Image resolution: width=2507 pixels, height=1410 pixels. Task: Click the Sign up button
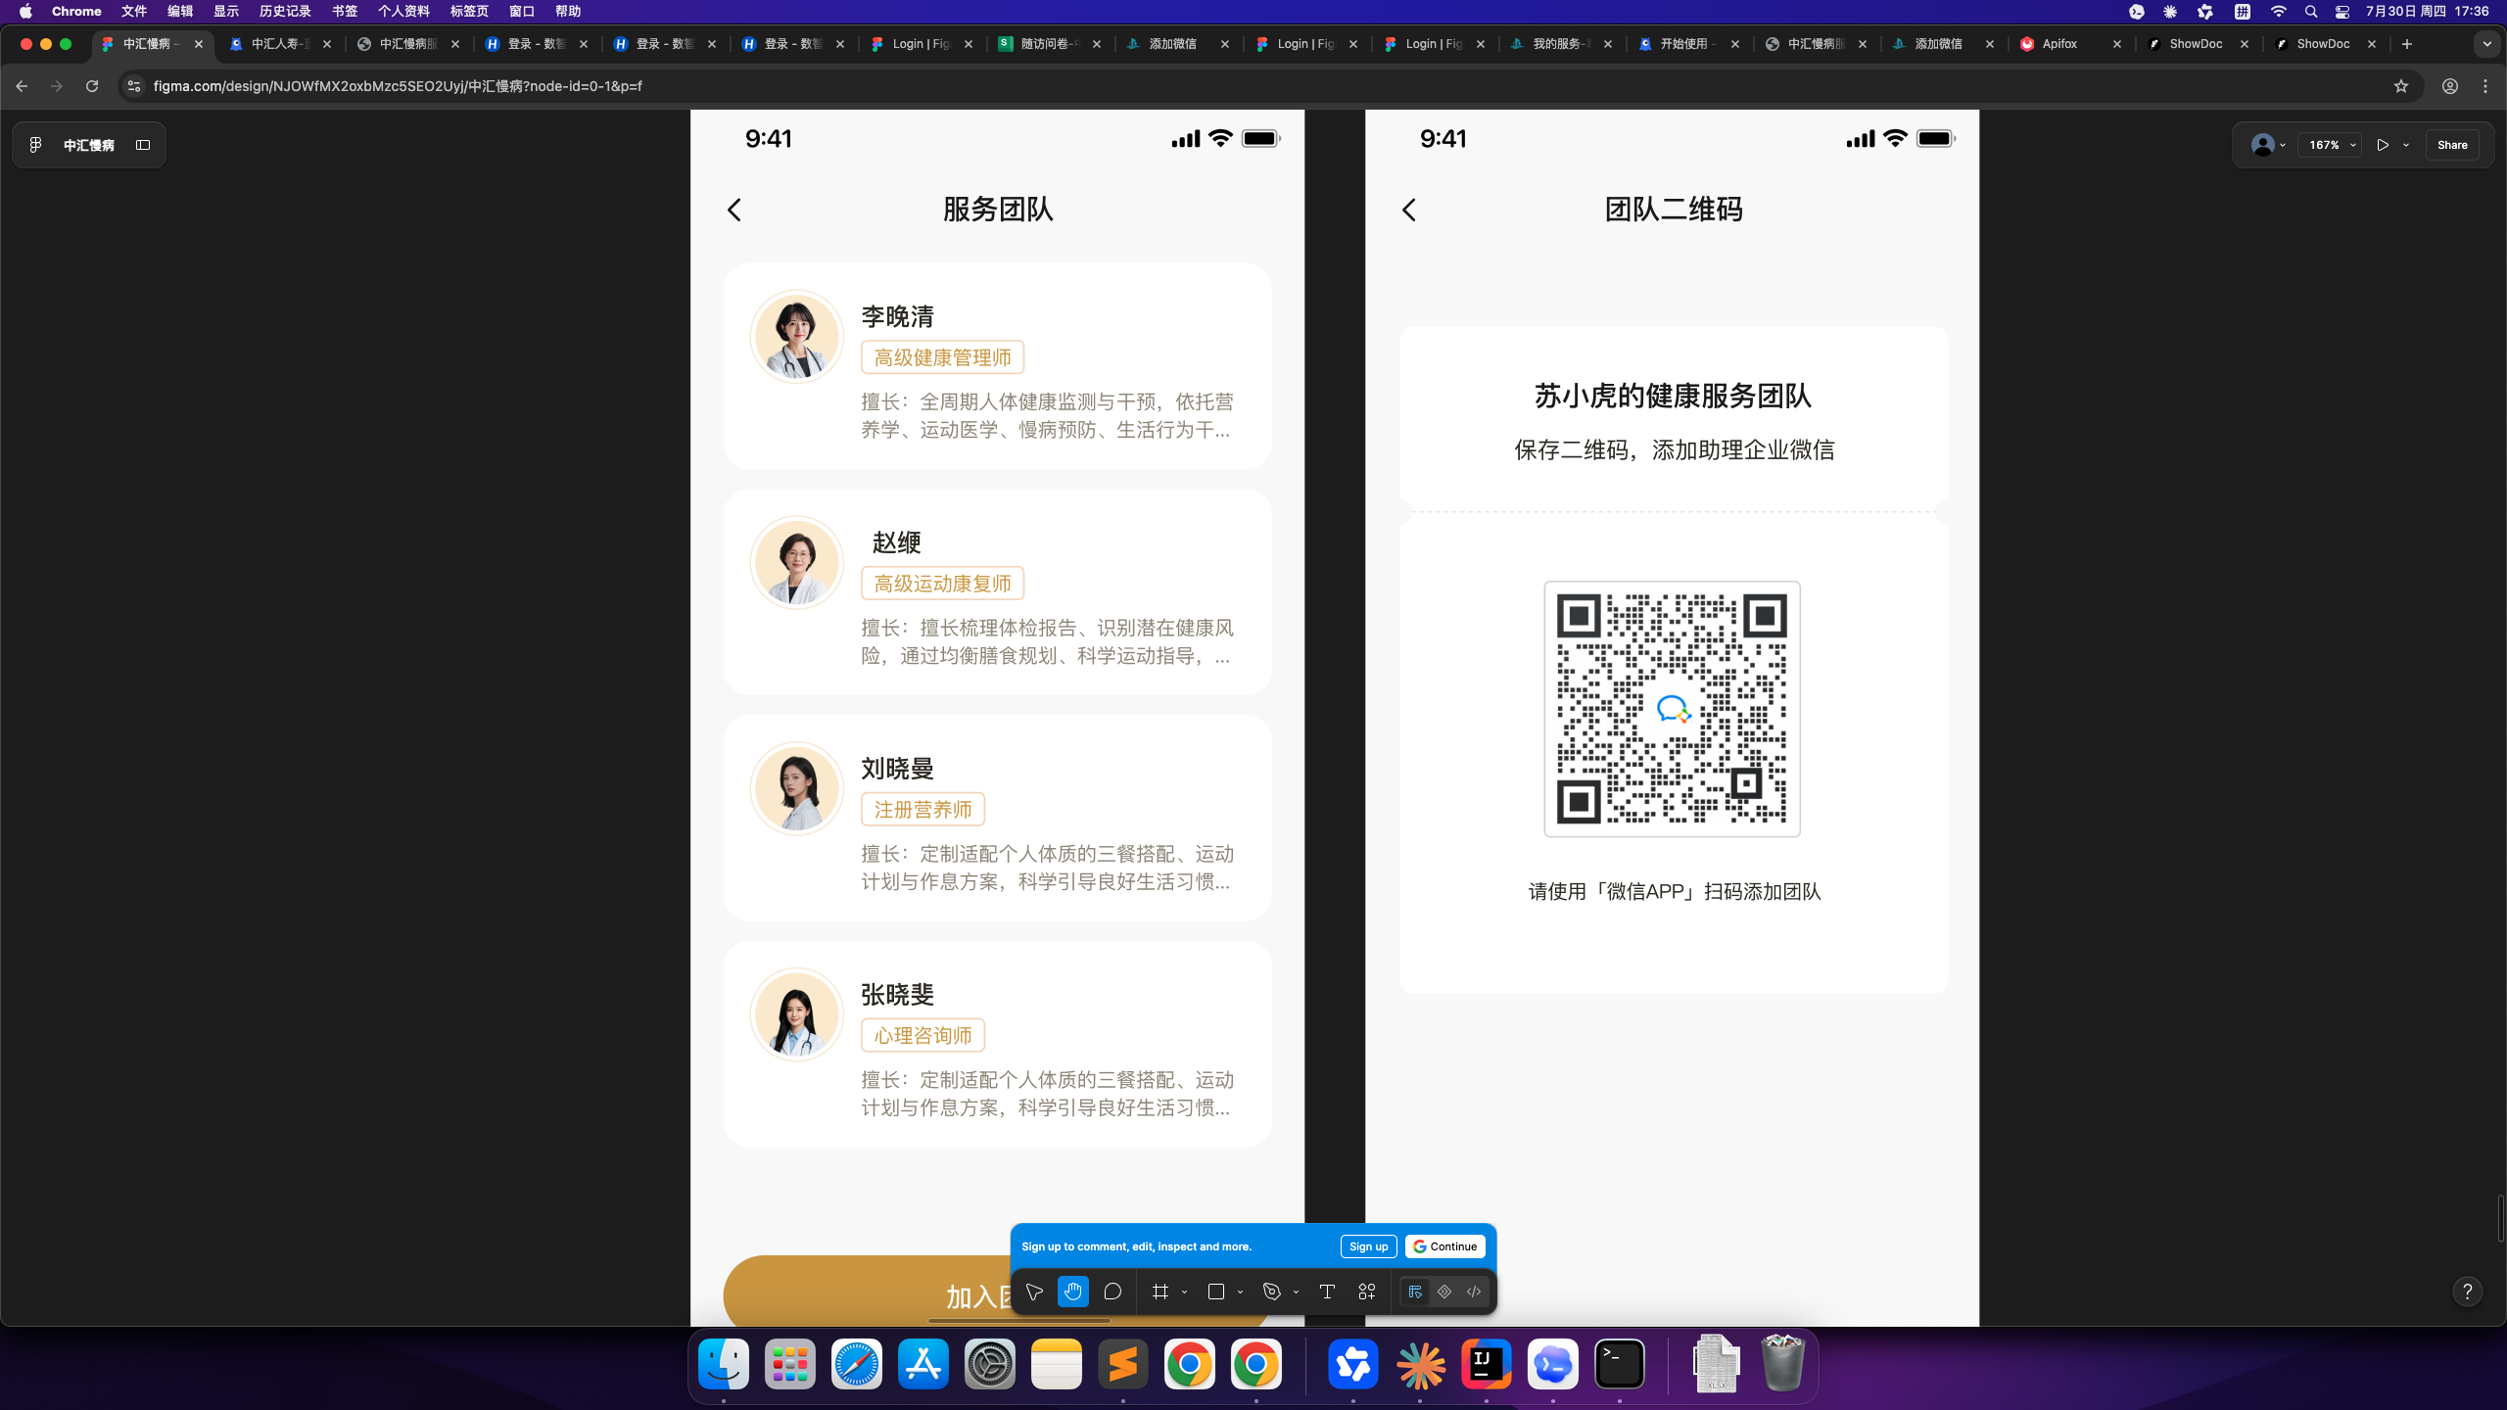click(x=1368, y=1246)
